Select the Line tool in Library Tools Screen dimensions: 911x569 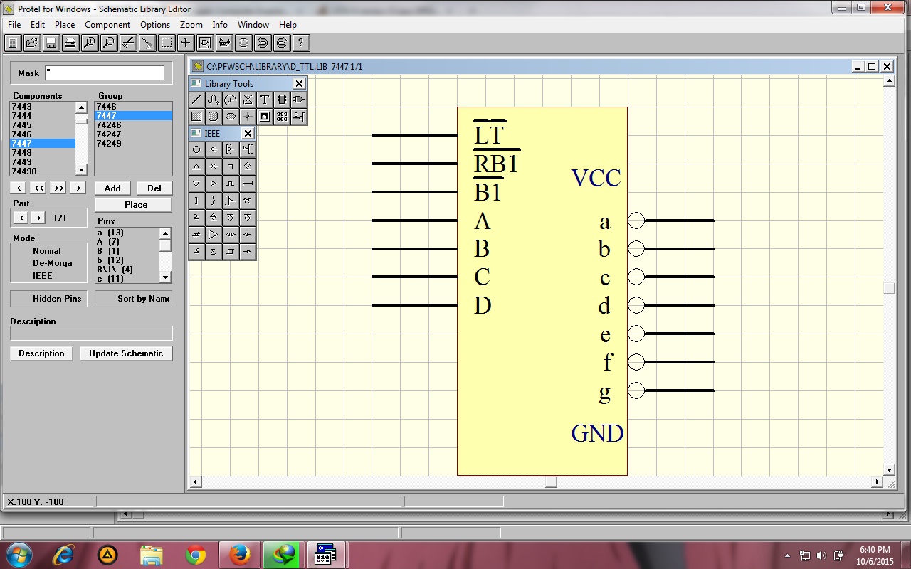(196, 100)
